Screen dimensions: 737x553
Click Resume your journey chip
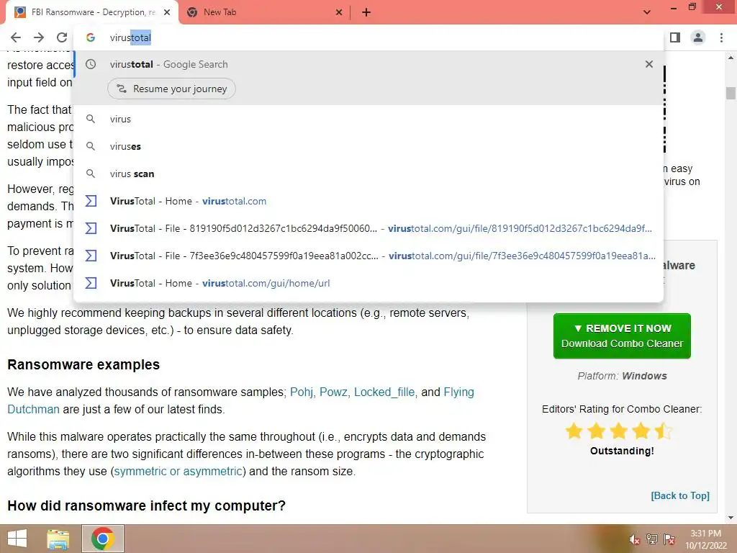pos(171,89)
